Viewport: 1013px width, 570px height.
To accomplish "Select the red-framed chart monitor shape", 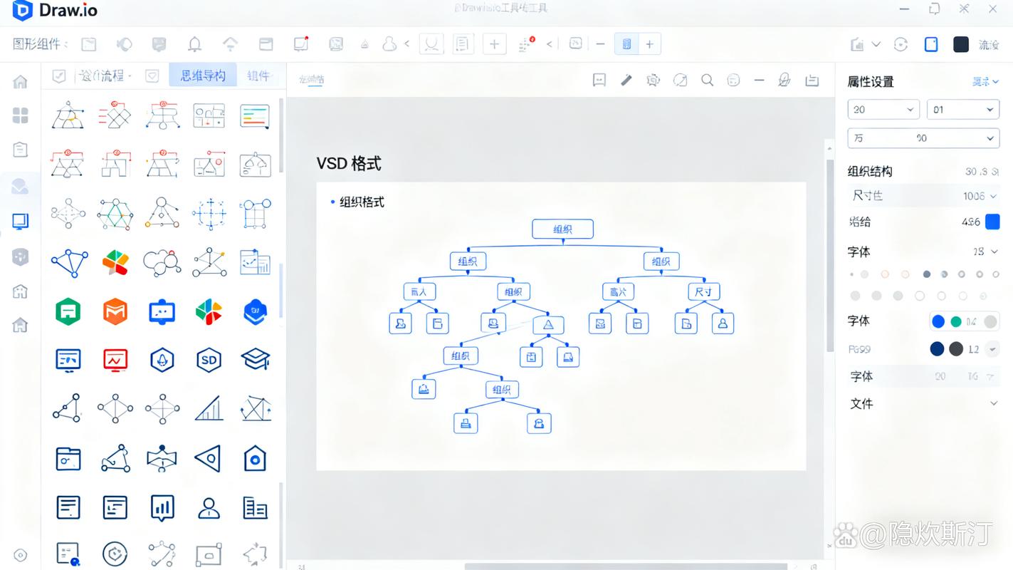I will coord(115,360).
